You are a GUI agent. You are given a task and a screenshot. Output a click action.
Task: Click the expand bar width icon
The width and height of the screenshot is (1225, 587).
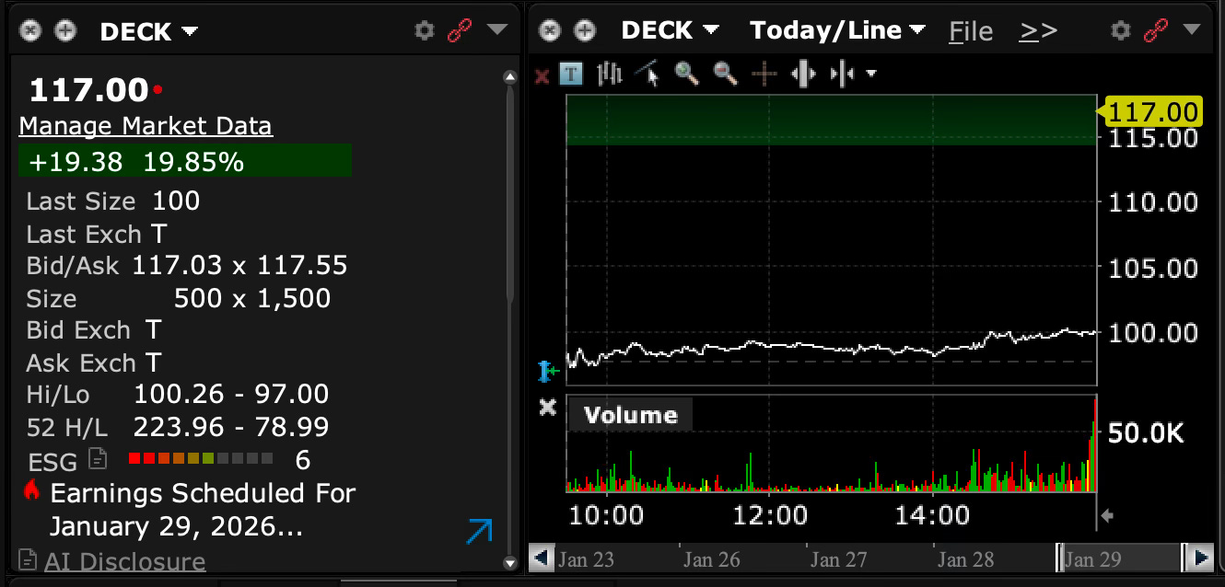[x=803, y=74]
